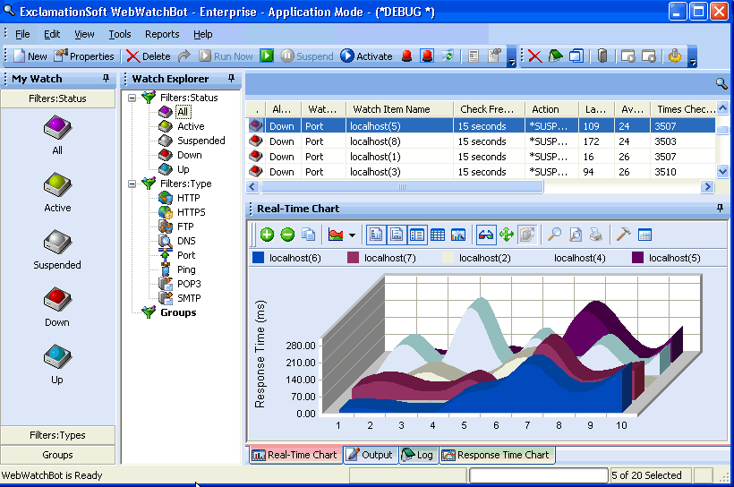Viewport: 734px width, 487px height.
Task: Open the Filters:Types panel button
Action: pyautogui.click(x=57, y=435)
